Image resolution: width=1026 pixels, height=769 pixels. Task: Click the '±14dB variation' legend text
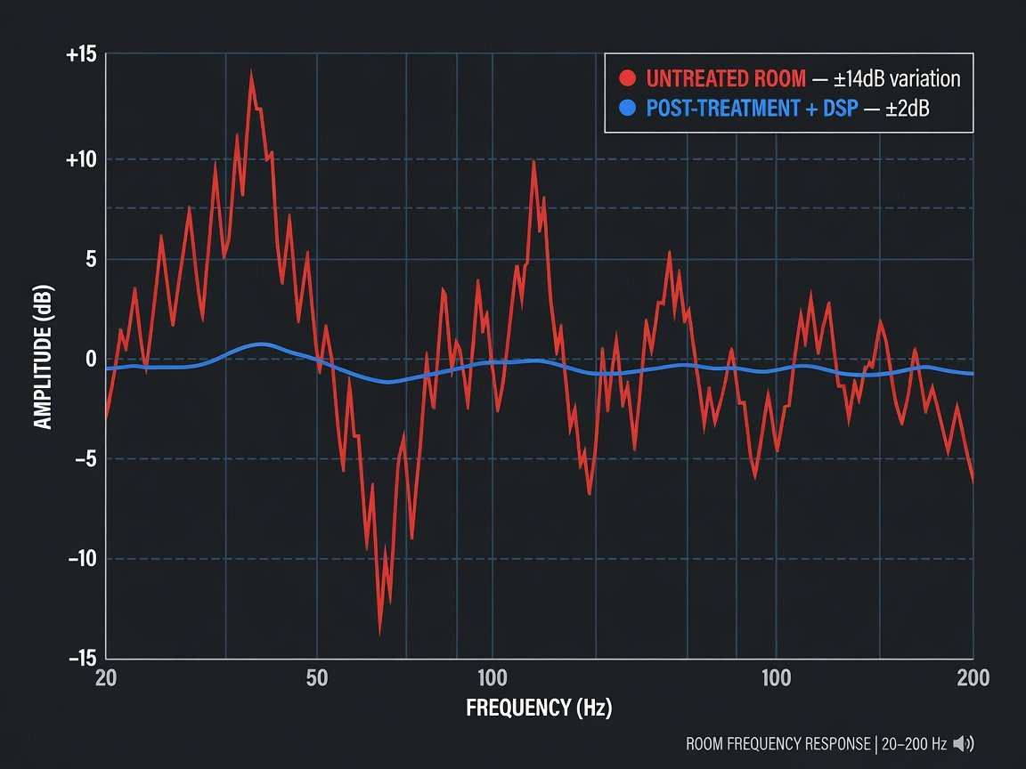[x=897, y=78]
